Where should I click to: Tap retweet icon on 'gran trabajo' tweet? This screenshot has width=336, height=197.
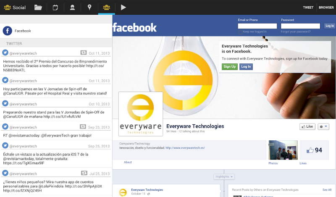coord(83,126)
